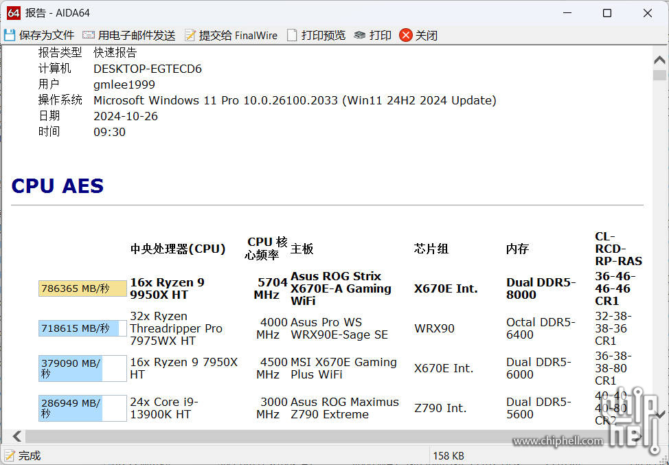This screenshot has height=465, width=669.
Task: Click the AIDA64 app icon in the title bar
Action: (13, 13)
